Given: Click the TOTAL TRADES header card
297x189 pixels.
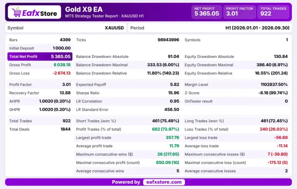Looking at the screenshot, I should (273, 12).
